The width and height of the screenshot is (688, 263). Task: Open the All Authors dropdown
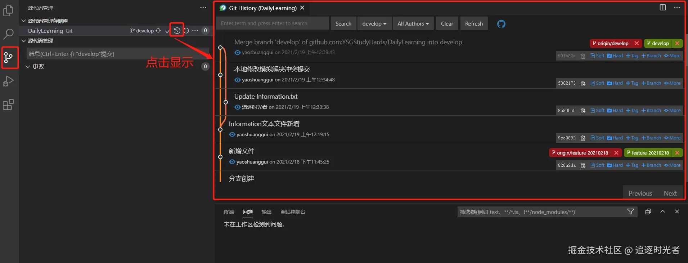pos(413,23)
